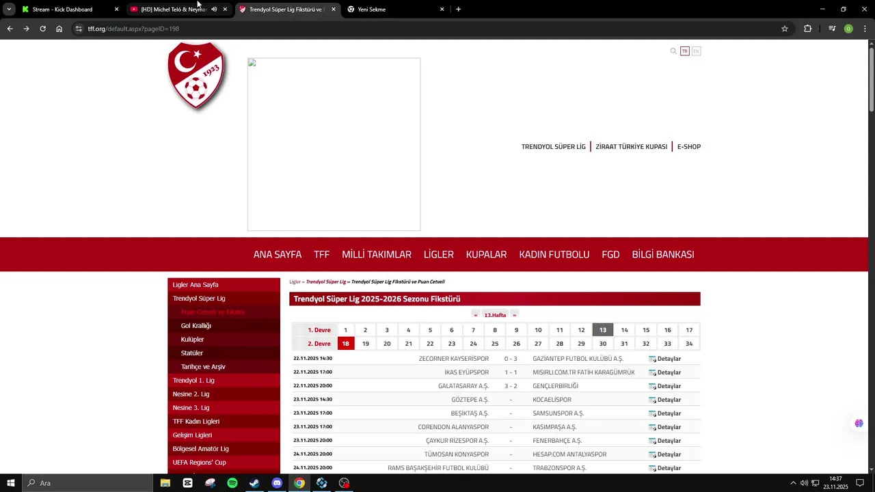Bookmark this page with the star icon

tap(785, 29)
